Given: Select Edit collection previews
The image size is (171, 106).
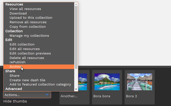Looking at the screenshot, I should 30,53.
